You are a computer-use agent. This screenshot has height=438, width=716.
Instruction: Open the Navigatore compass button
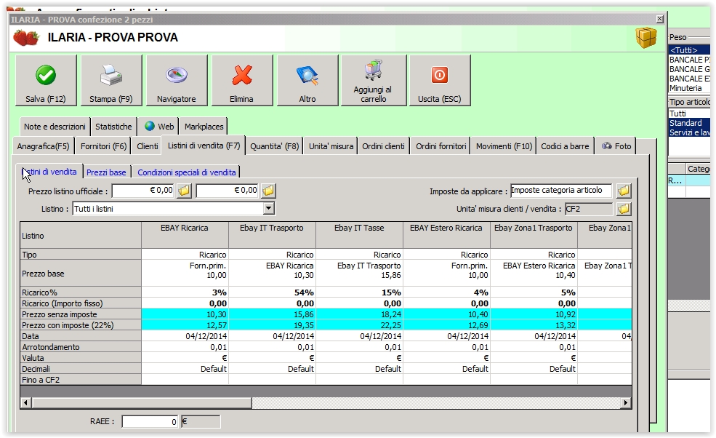[177, 80]
